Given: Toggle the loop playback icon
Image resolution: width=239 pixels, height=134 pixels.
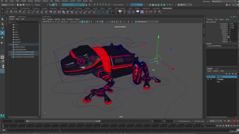Looking at the screenshot, I should tap(225, 121).
